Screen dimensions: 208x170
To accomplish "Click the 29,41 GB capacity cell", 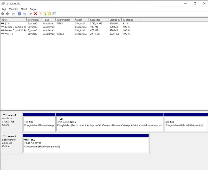I will point(95,34).
